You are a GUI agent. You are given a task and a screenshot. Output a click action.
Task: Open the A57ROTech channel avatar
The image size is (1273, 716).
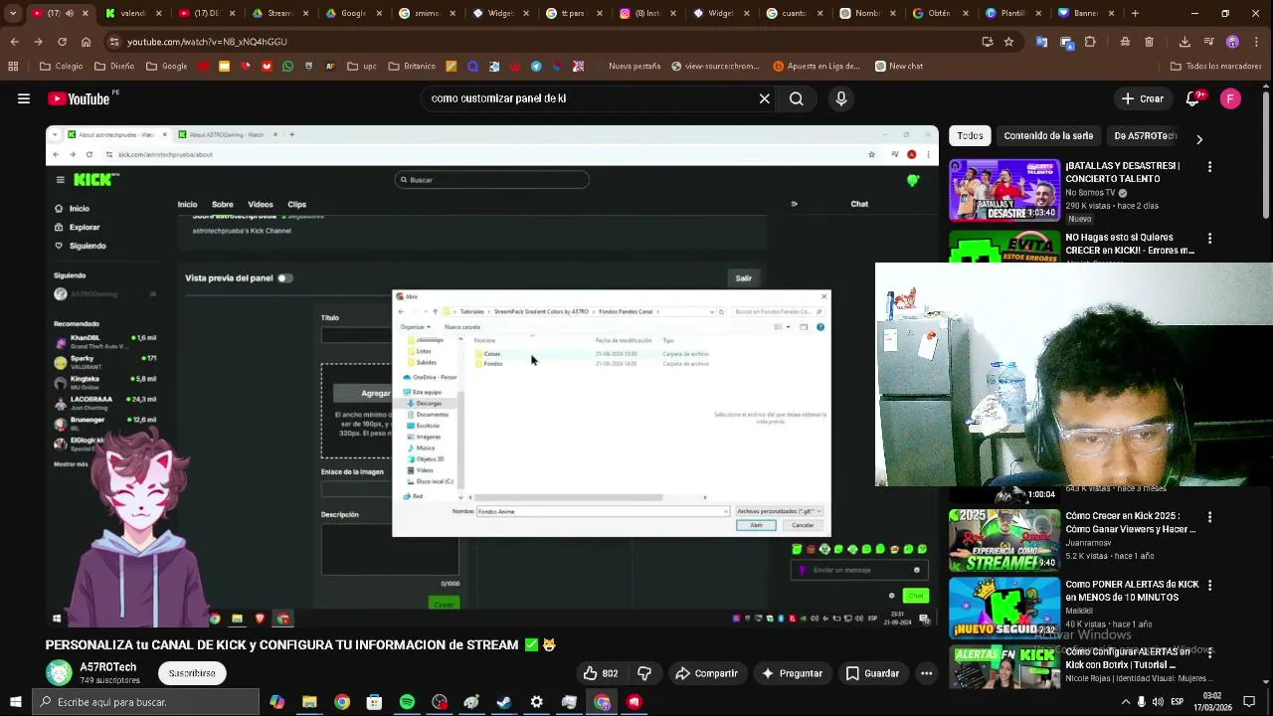[60, 673]
